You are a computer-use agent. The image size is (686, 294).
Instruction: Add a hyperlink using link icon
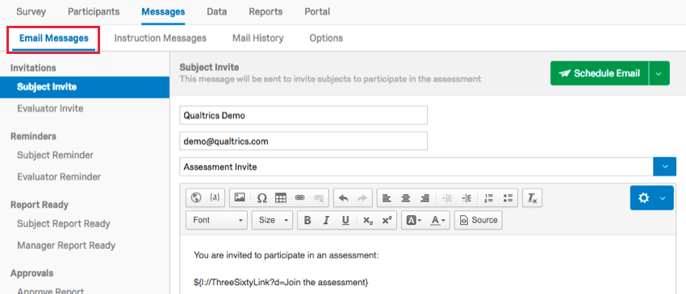coord(299,198)
